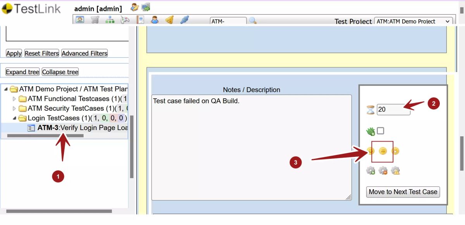The image size is (465, 225).
Task: Click the admin [admin] user label
Action: pos(98,9)
